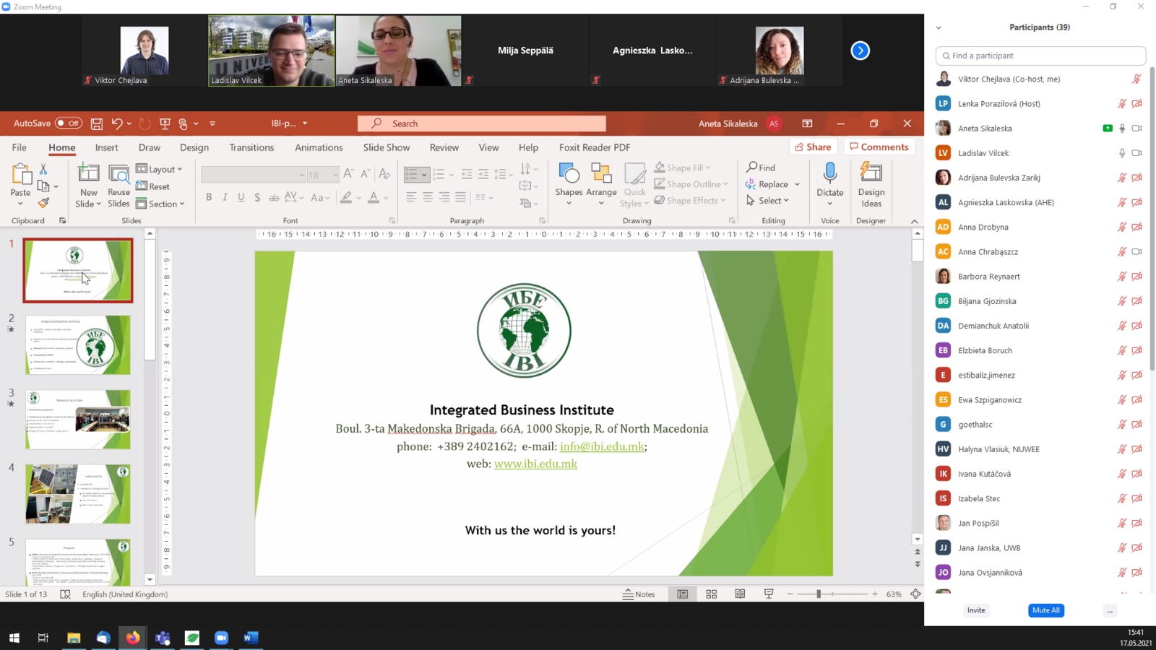
Task: Click the Save icon in title bar
Action: pos(96,123)
